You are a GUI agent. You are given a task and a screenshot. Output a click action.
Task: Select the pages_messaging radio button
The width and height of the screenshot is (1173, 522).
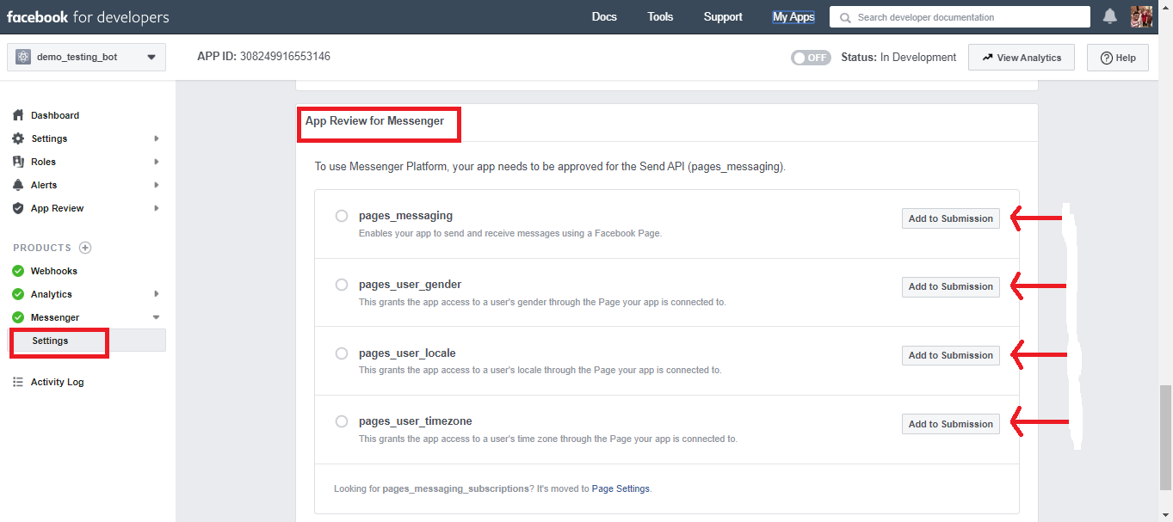(x=342, y=216)
